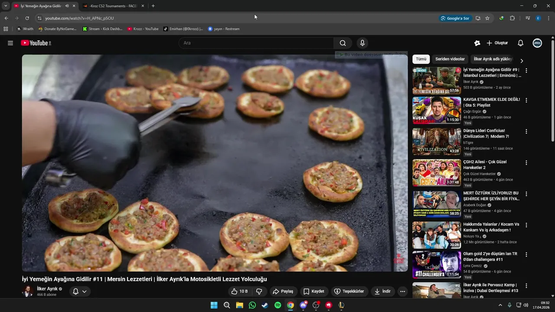Dislike the video with thumbs down
Viewport: 555px width, 312px height.
click(x=259, y=291)
